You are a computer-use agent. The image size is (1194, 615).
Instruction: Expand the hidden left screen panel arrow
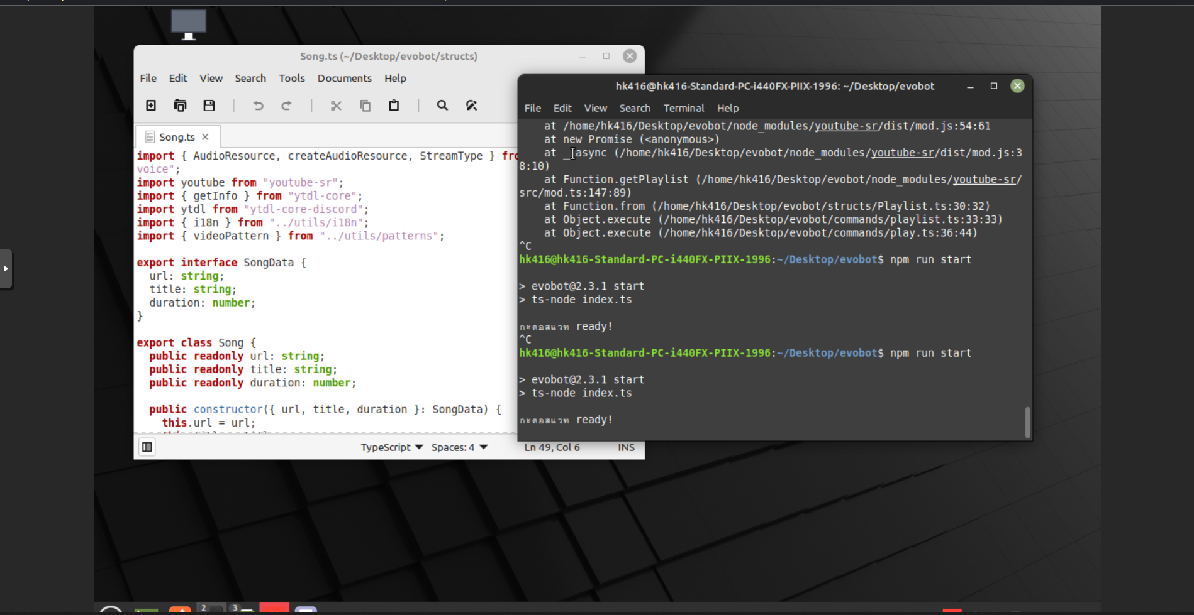coord(6,269)
